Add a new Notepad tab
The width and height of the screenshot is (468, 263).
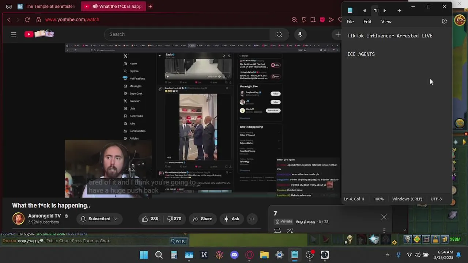[x=399, y=11]
